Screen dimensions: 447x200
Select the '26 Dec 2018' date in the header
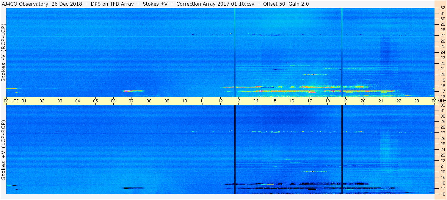[x=67, y=4]
